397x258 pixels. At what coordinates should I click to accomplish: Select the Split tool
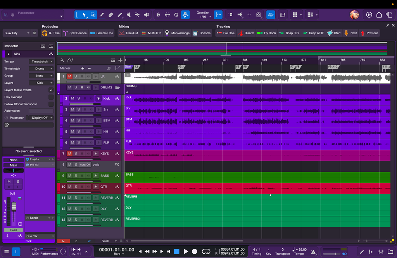click(102, 14)
